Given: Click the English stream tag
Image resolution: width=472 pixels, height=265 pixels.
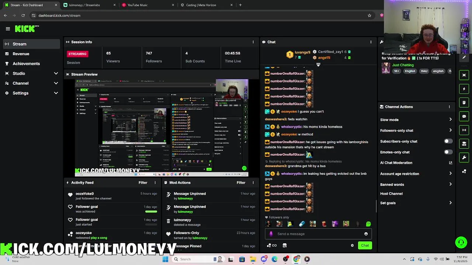Looking at the screenshot, I should [x=410, y=71].
